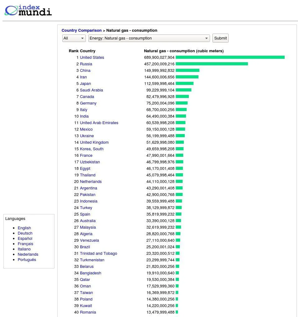Open the Mexico country link

pos(86,129)
